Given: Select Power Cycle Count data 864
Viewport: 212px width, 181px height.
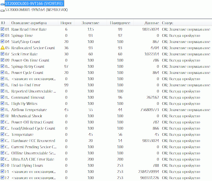Looking at the screenshot, I should 156,73.
